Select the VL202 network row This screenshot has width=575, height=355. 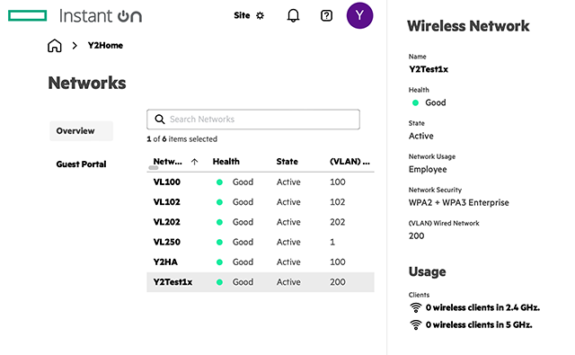point(261,222)
